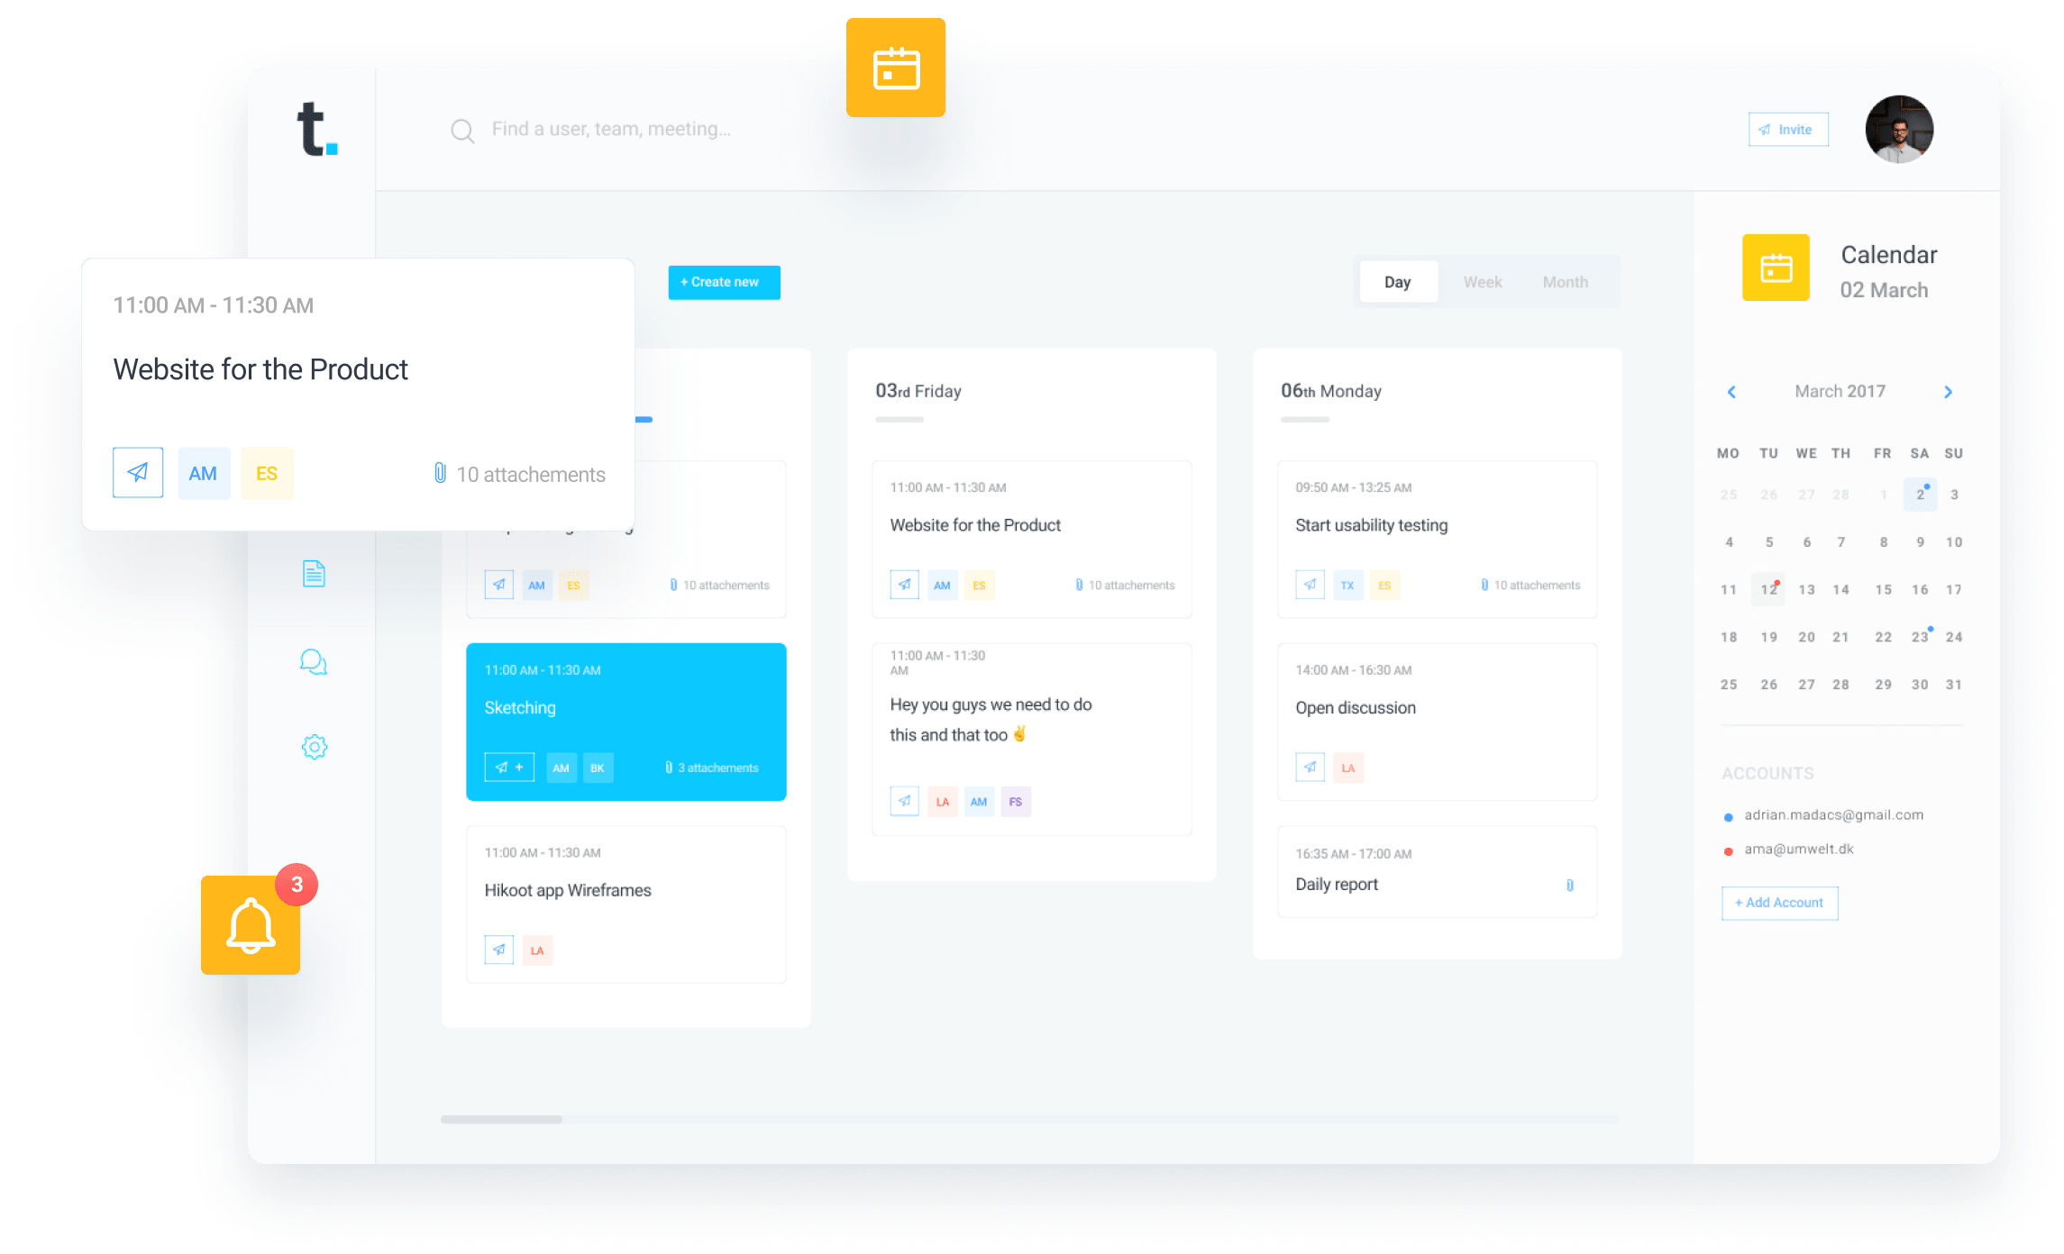Image resolution: width=2064 pixels, height=1254 pixels.
Task: Go to next month in calendar
Action: click(x=1949, y=392)
